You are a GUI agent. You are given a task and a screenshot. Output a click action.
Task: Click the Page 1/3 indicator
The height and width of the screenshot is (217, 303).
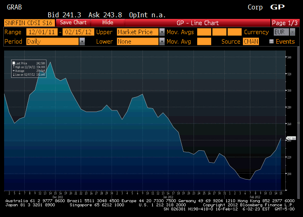point(285,23)
